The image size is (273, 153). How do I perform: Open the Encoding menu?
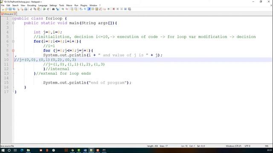(32, 6)
